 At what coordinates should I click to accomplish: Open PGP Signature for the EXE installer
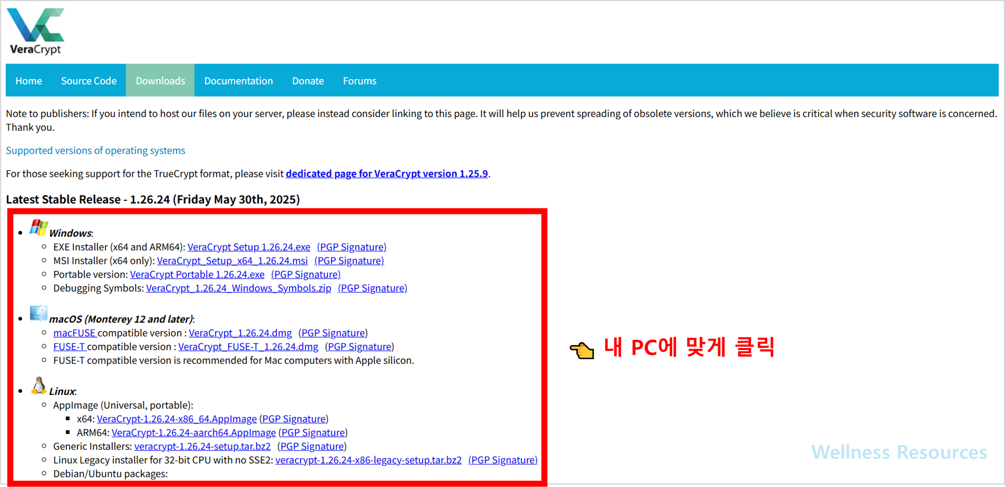click(x=352, y=247)
